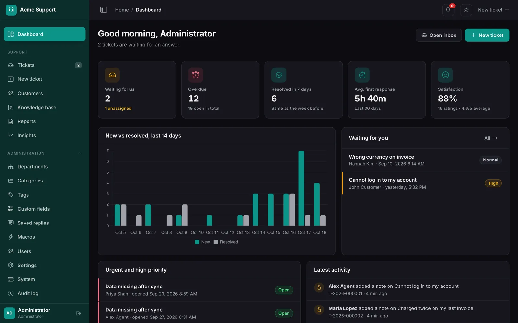Click the Insights chart icon
The image size is (518, 323).
(11, 136)
